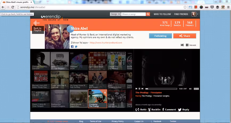Bookmark the page with the star icon
231x123 pixels.
[185, 7]
